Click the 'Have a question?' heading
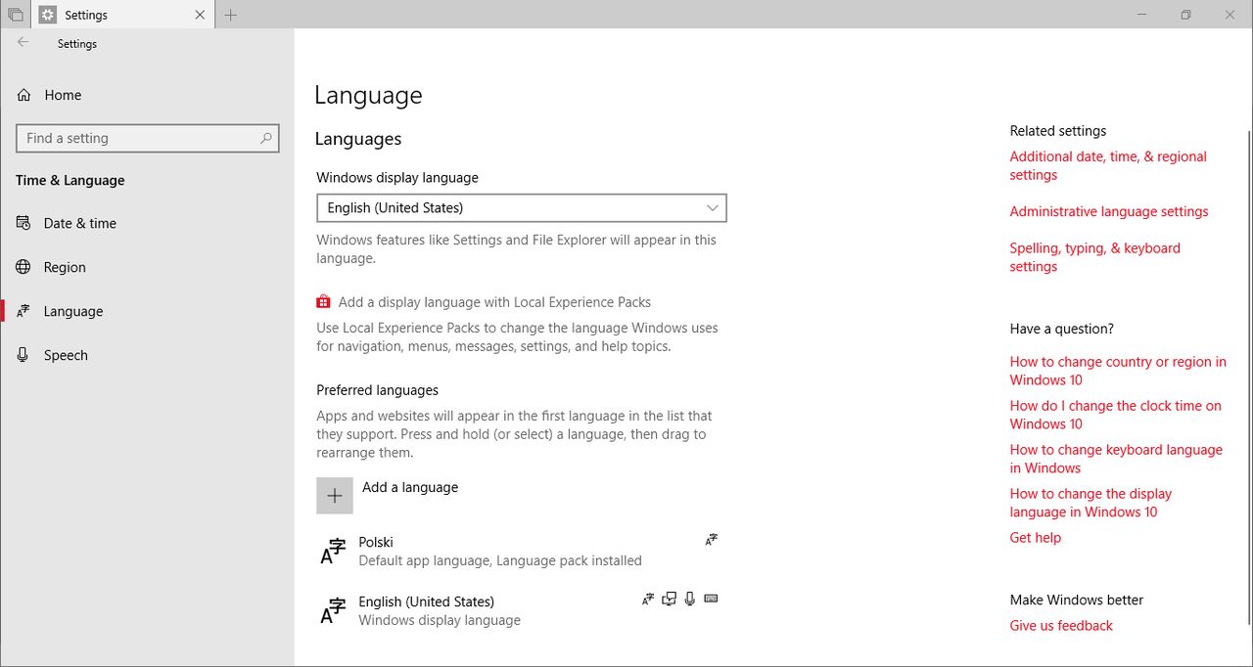Viewport: 1253px width, 667px height. point(1062,329)
